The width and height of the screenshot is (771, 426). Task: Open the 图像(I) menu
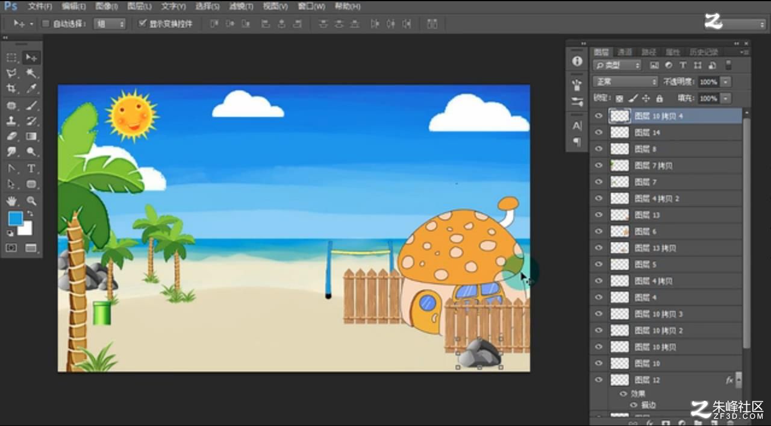click(x=107, y=7)
